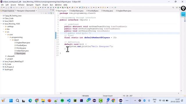Open the Navigate menu
The image size is (186, 104).
click(30, 5)
